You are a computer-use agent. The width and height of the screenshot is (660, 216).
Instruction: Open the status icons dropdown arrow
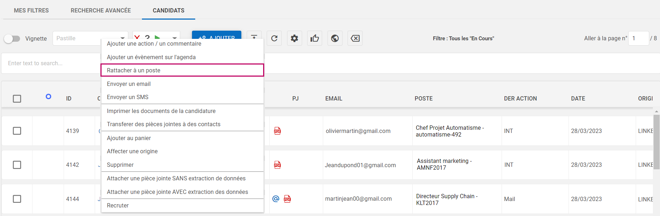pyautogui.click(x=174, y=37)
